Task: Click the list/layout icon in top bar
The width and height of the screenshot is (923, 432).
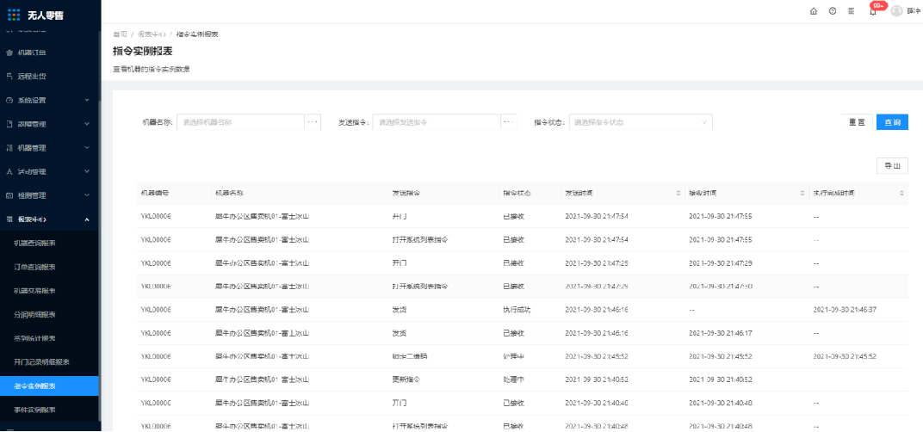Action: pos(852,11)
